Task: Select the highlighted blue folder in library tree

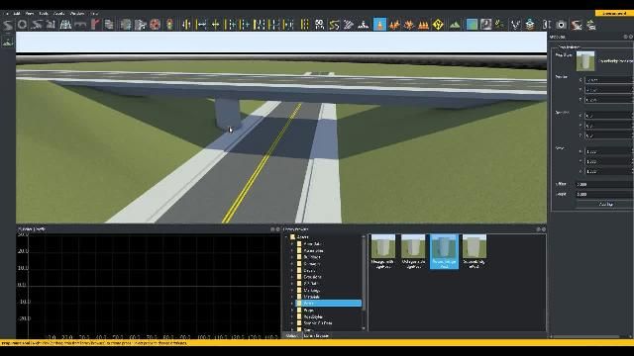Action: (328, 304)
